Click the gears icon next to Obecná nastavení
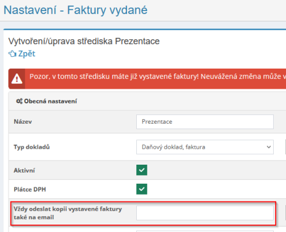This screenshot has height=232, width=286. [x=20, y=101]
